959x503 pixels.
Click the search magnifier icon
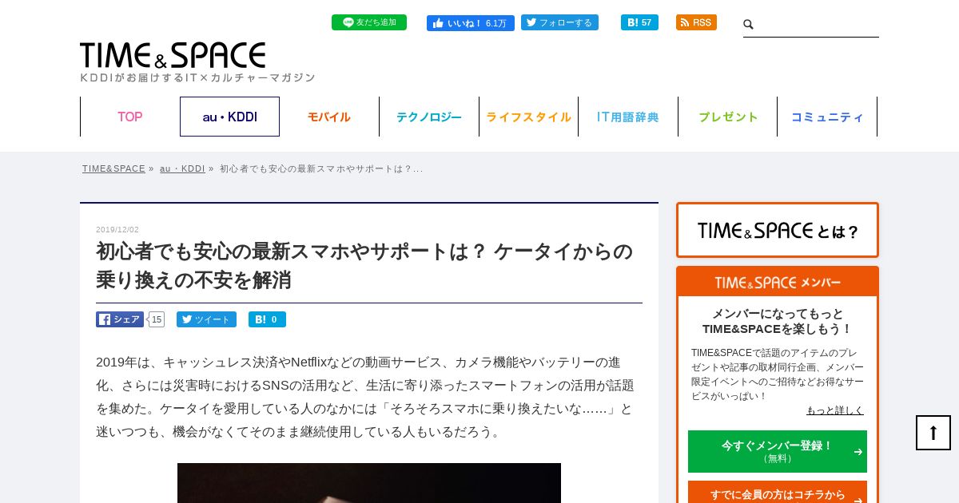click(749, 25)
